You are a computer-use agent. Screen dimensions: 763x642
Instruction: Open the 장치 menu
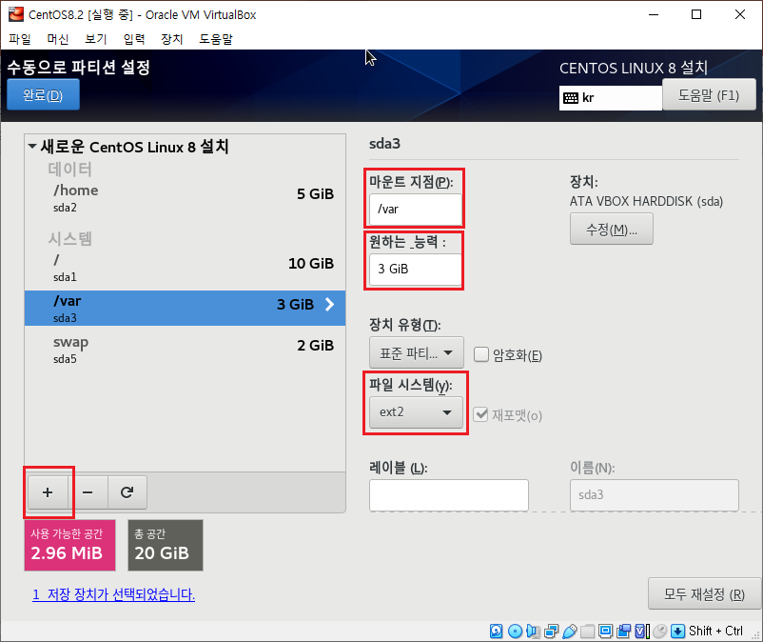(172, 39)
